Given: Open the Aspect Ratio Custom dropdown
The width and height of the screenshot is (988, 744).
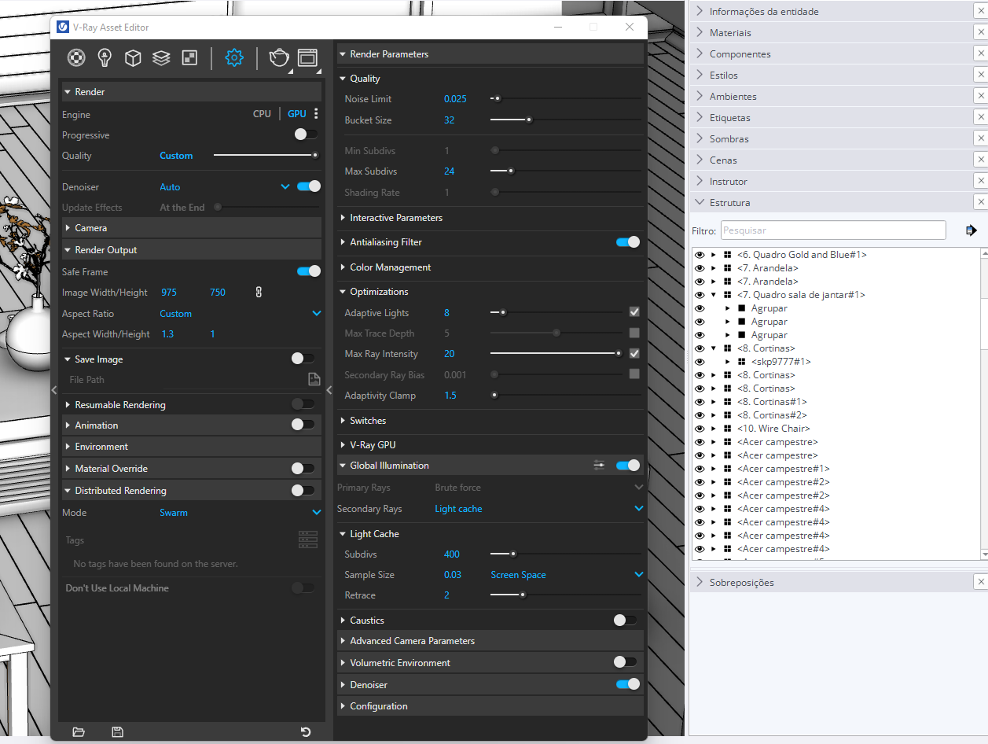Looking at the screenshot, I should pyautogui.click(x=317, y=313).
